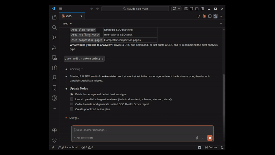Viewport: 275px width, 155px height.
Task: Click the /seo audit rankenstein.pro message
Action: point(84,59)
